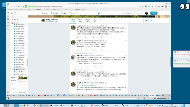190x107 pixels.
Task: Go forward one page
Action: coord(11,7)
